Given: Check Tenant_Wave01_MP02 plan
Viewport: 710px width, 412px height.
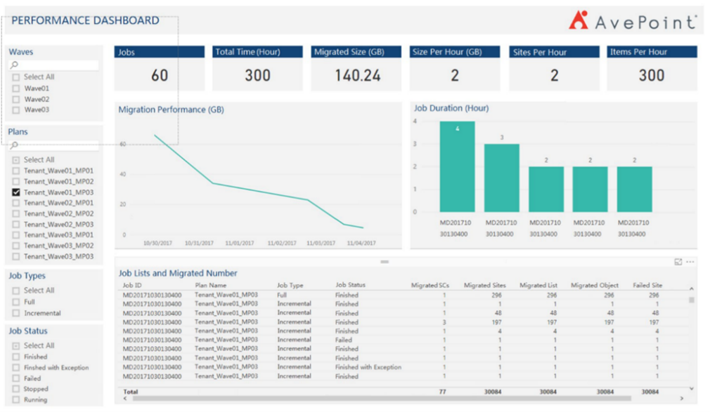Looking at the screenshot, I should (x=16, y=182).
